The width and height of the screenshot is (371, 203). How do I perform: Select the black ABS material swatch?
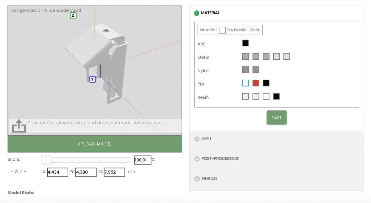(x=245, y=43)
